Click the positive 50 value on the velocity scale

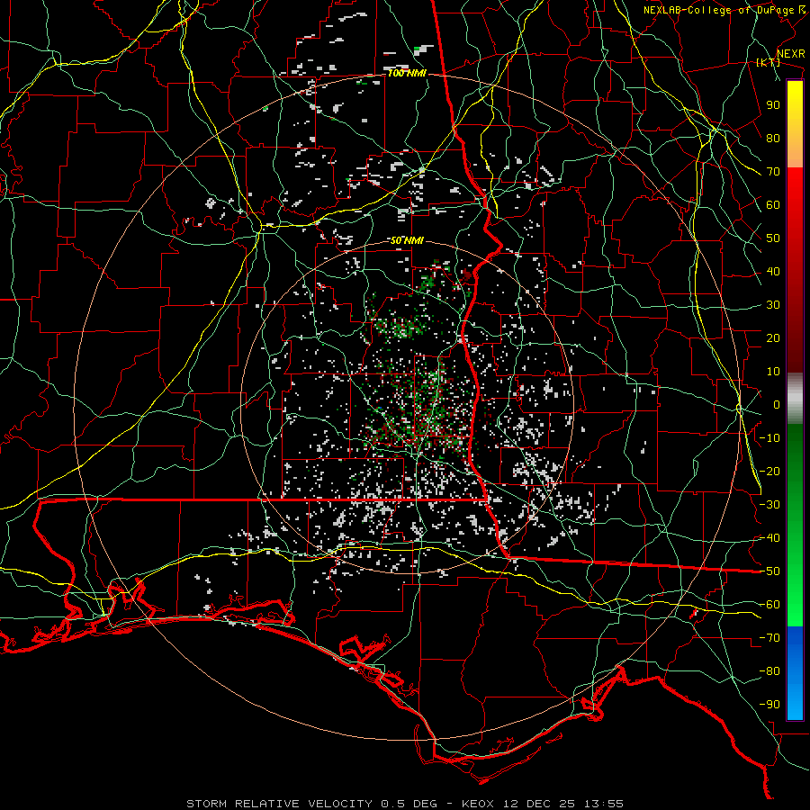tap(773, 238)
